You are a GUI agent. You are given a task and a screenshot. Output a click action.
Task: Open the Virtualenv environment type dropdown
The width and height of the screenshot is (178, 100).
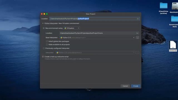point(72,28)
